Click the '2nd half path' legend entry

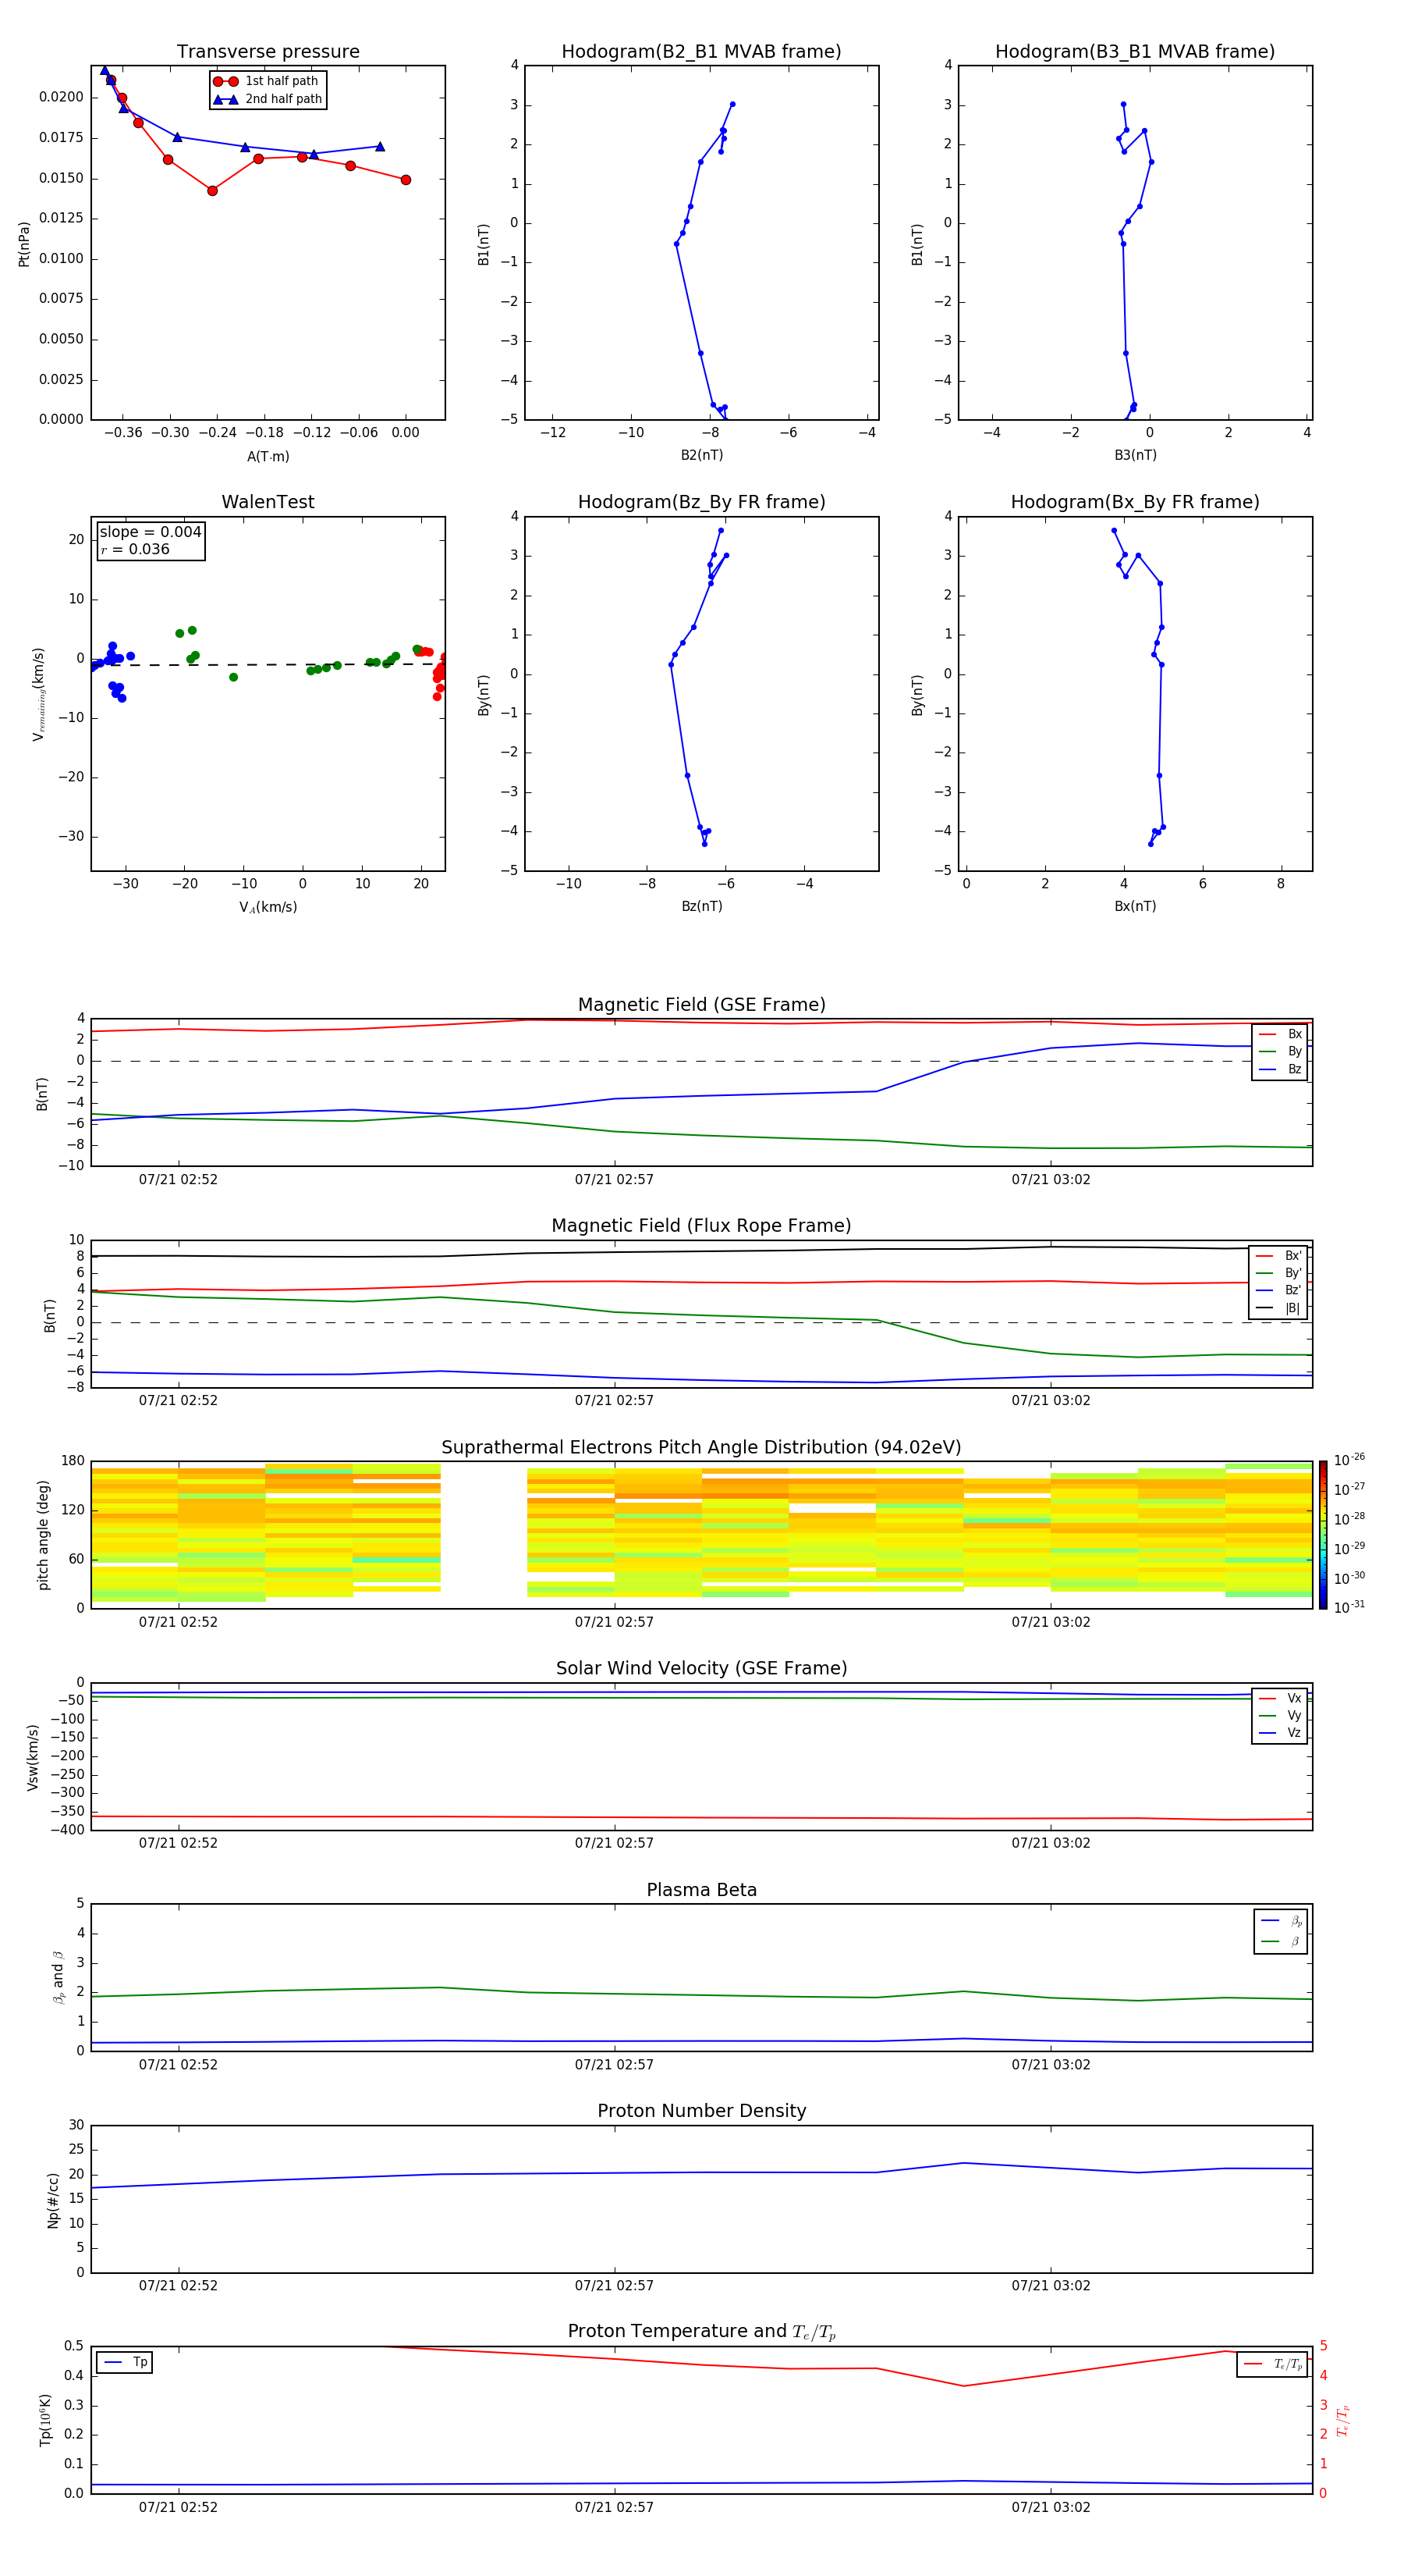point(267,99)
